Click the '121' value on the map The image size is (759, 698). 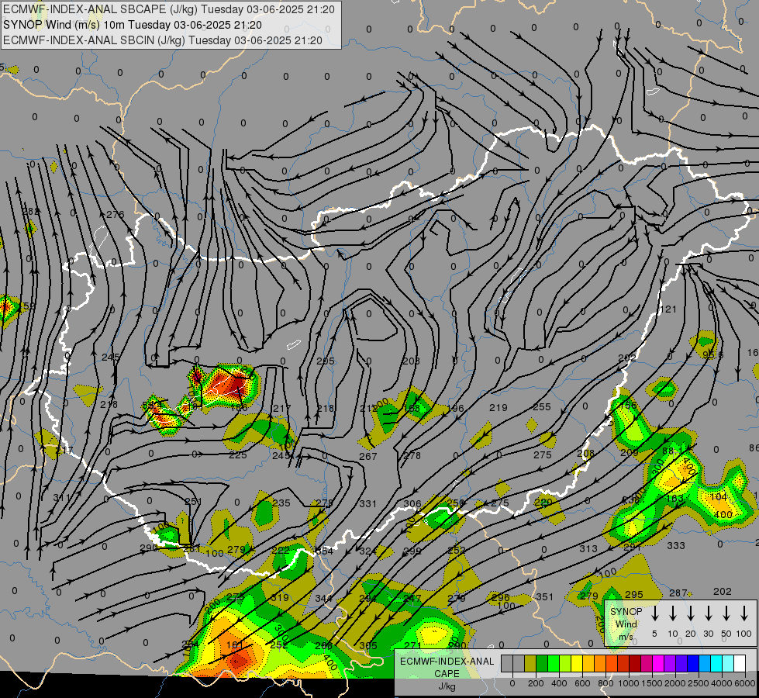pyautogui.click(x=668, y=309)
